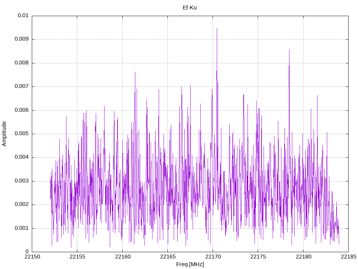
Task: Click the x-axis value 22170
Action: point(213,257)
